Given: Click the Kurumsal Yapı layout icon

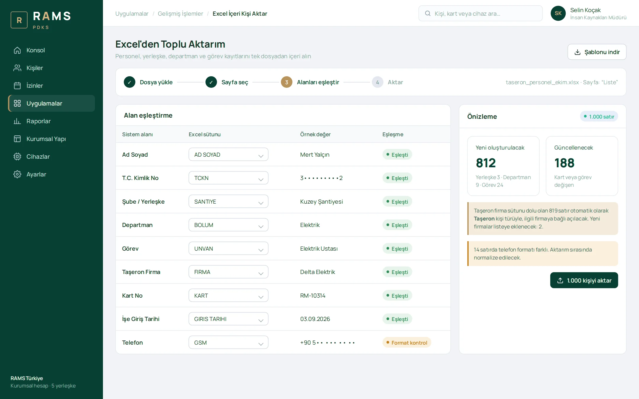Looking at the screenshot, I should click(17, 139).
